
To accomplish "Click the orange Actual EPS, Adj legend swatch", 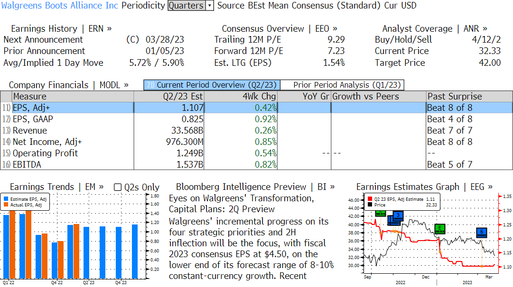I will pyautogui.click(x=6, y=205).
